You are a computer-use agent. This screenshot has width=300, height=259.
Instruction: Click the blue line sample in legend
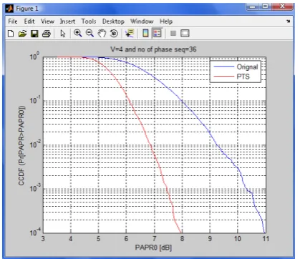pyautogui.click(x=223, y=67)
